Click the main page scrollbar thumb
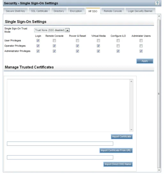This screenshot has width=164, height=174. [x=159, y=94]
